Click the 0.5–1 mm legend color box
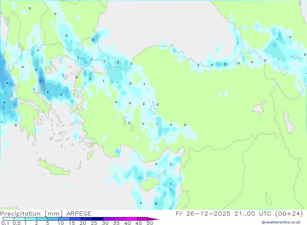Image resolution: width=307 pixels, height=225 pixels. pos(19,219)
